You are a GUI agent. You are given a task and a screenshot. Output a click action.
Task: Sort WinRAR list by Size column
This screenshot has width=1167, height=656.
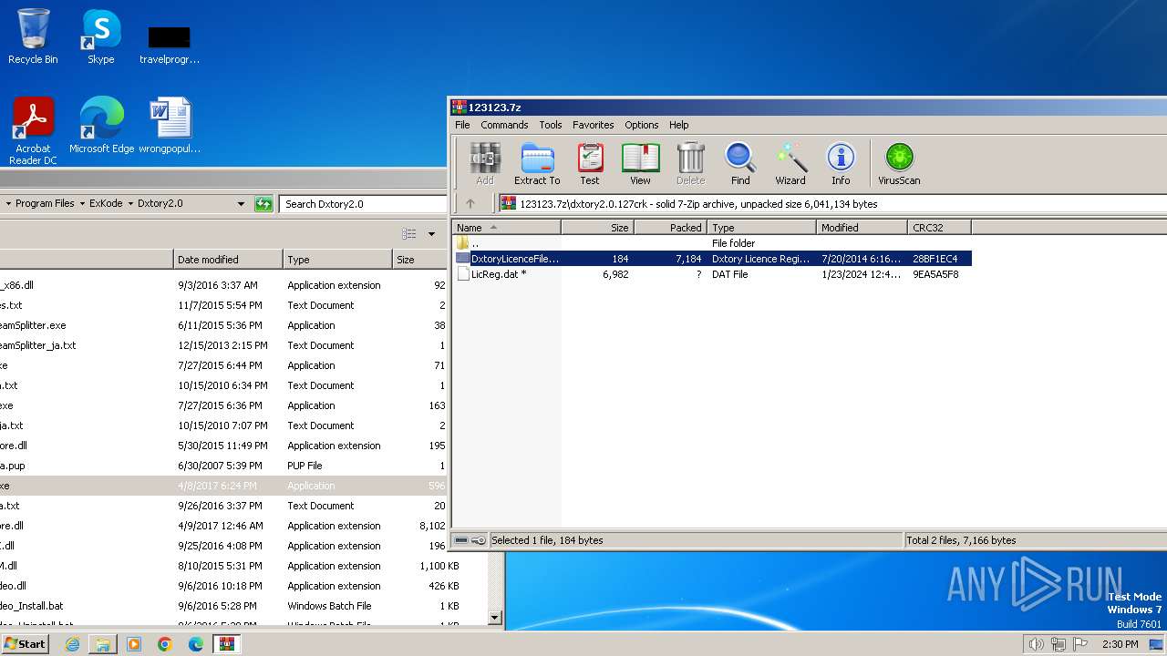(x=597, y=228)
